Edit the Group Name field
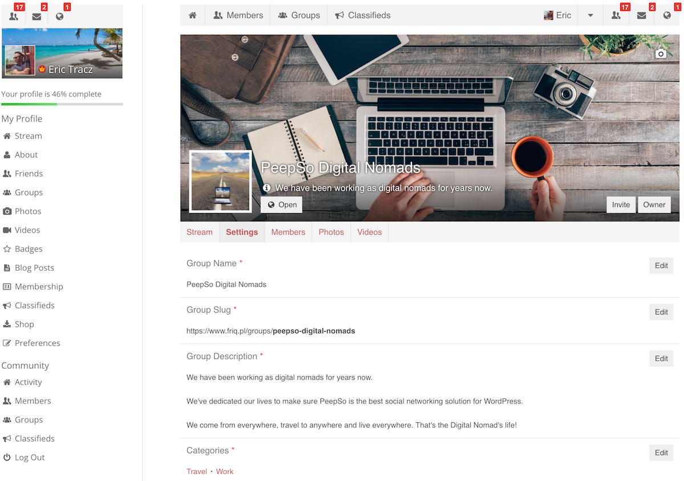684x481 pixels. 661,266
